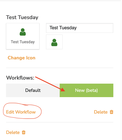Viewport: 122px width, 140px height.
Task: Switch workflow to Default
Action: (x=33, y=90)
